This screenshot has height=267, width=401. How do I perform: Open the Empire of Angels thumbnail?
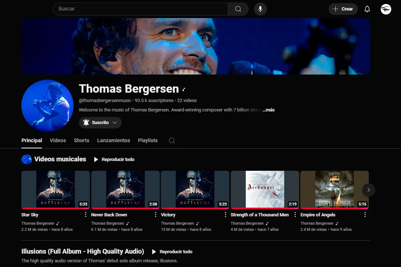[x=334, y=189]
